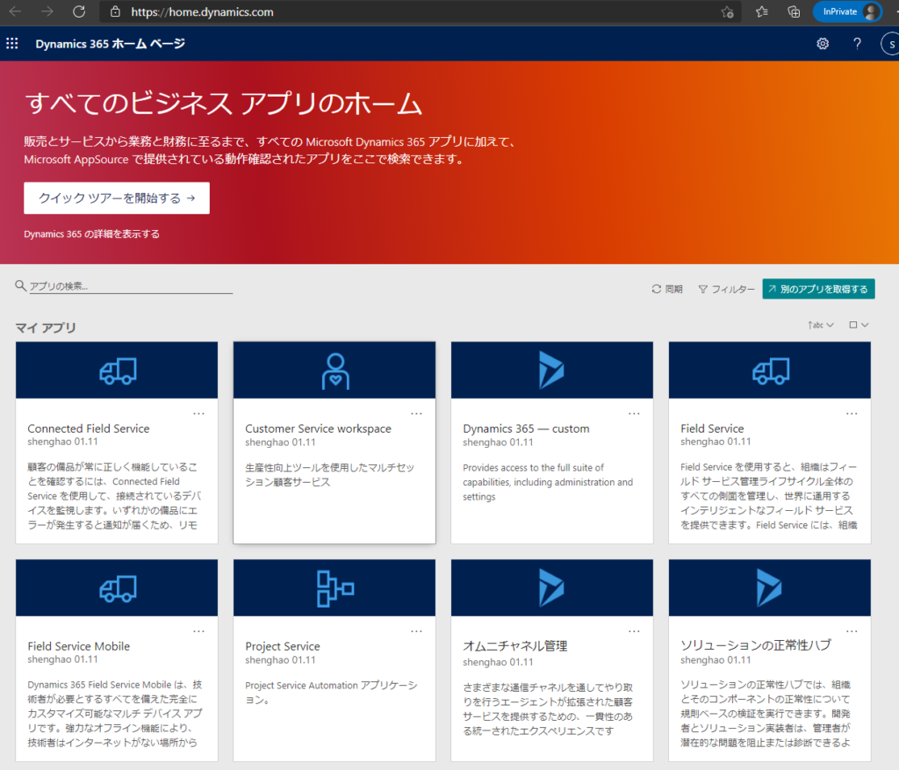The width and height of the screenshot is (899, 770).
Task: Start the クイック ツアーを開始する button
Action: tap(117, 198)
